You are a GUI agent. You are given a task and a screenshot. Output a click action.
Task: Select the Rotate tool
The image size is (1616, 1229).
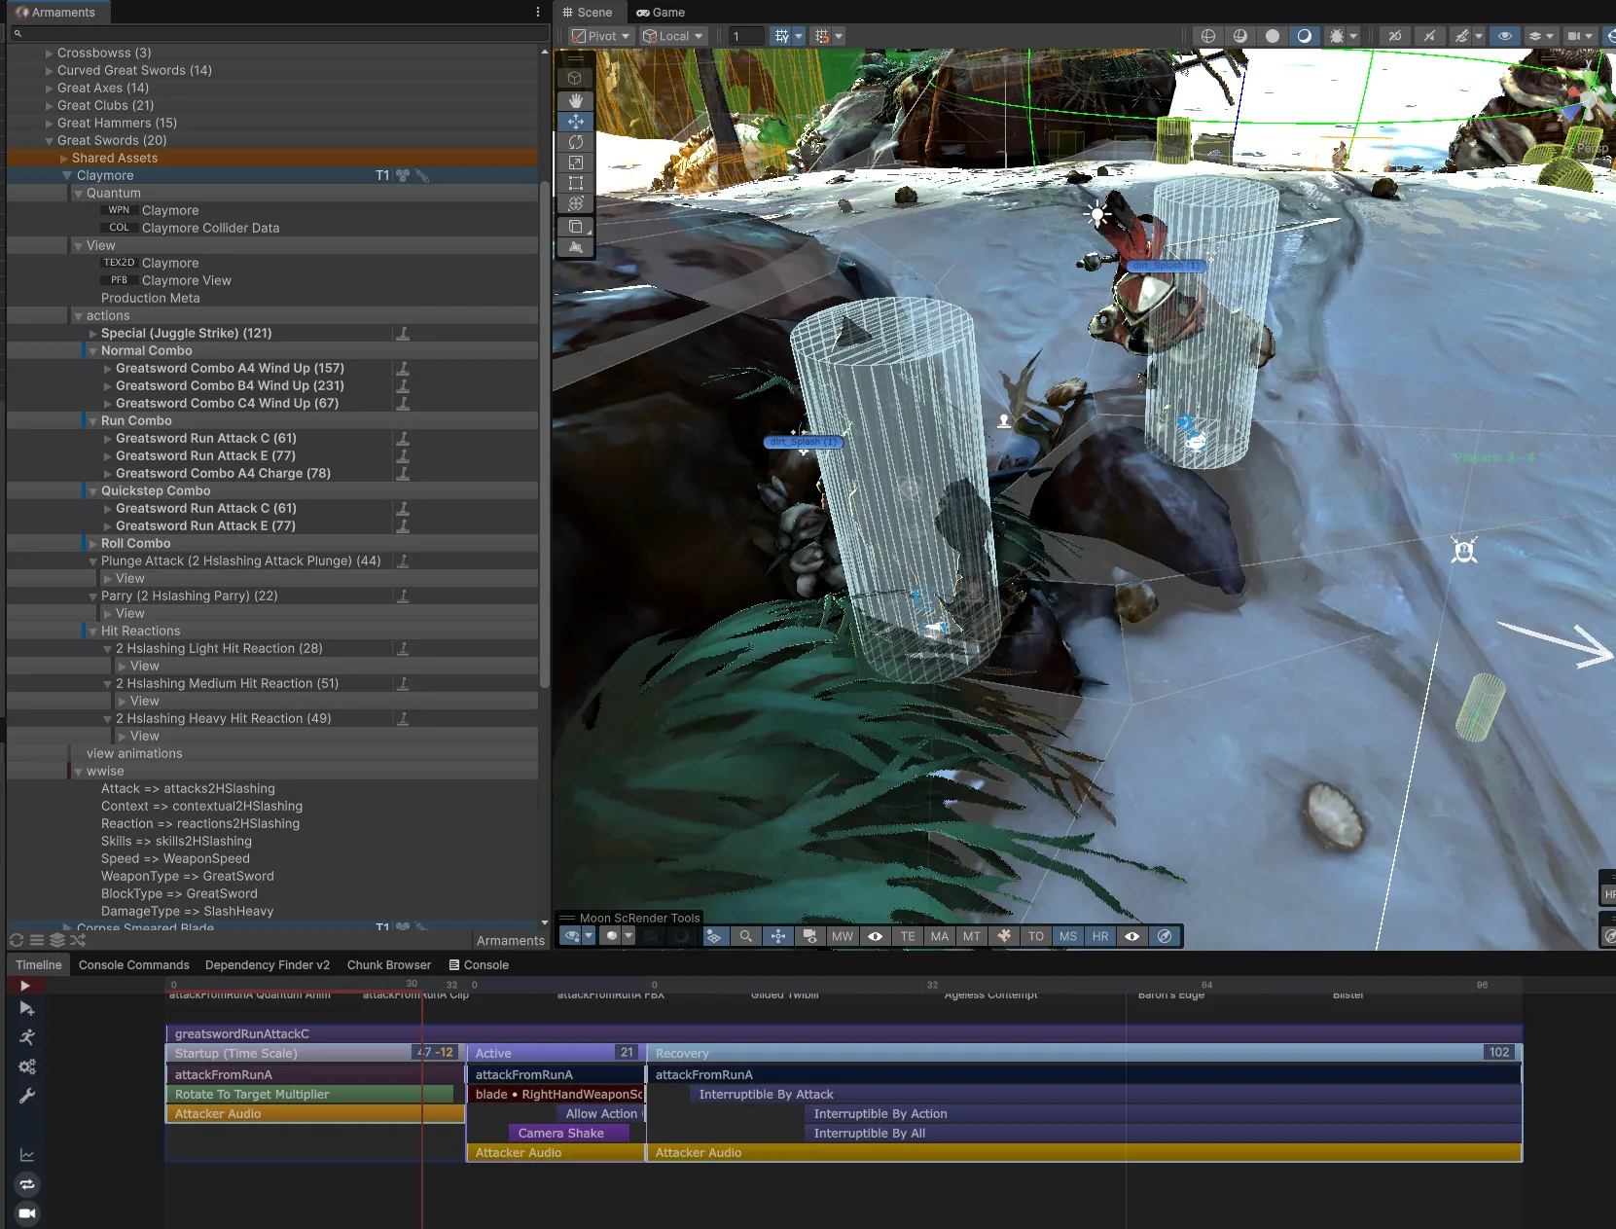point(576,142)
